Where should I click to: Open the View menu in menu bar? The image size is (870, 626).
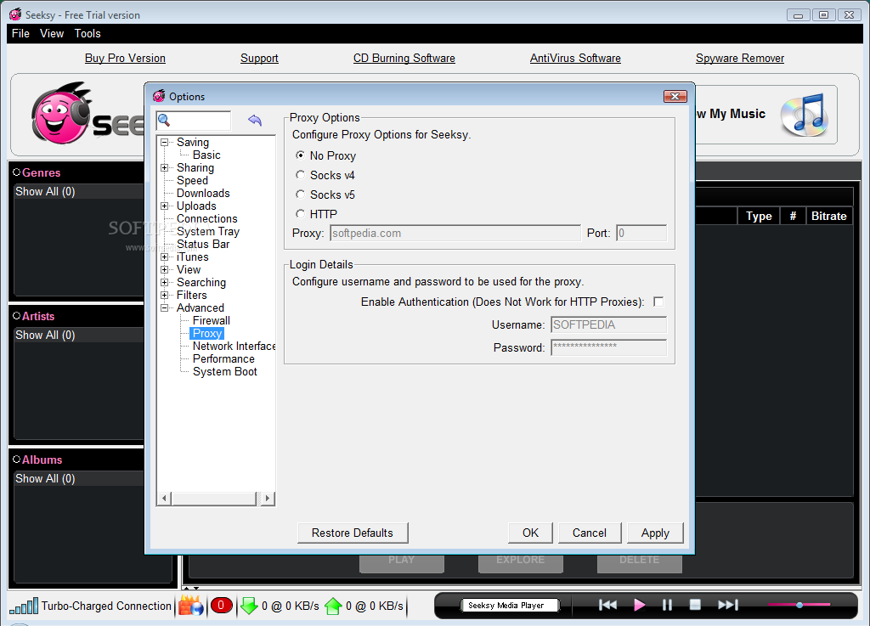pyautogui.click(x=52, y=33)
